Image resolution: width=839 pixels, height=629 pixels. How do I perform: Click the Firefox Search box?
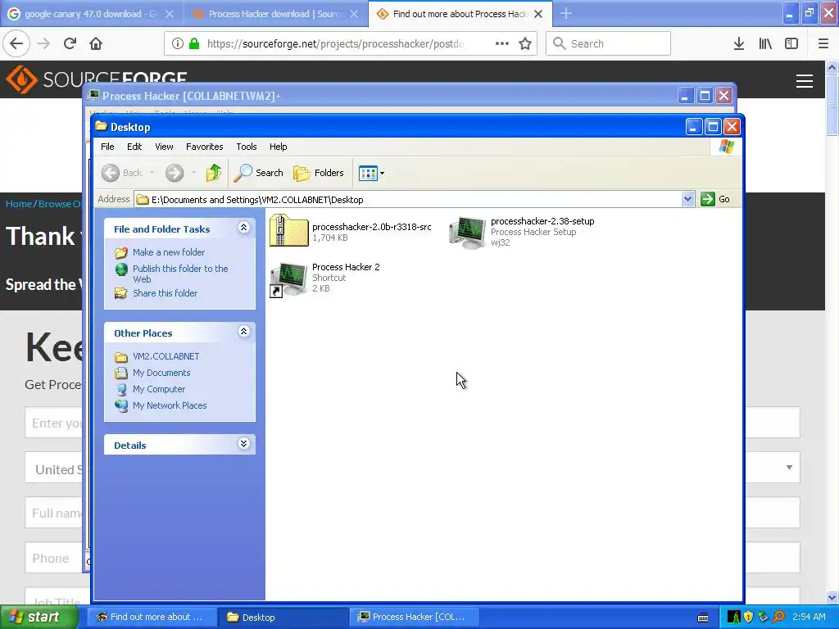click(x=609, y=43)
